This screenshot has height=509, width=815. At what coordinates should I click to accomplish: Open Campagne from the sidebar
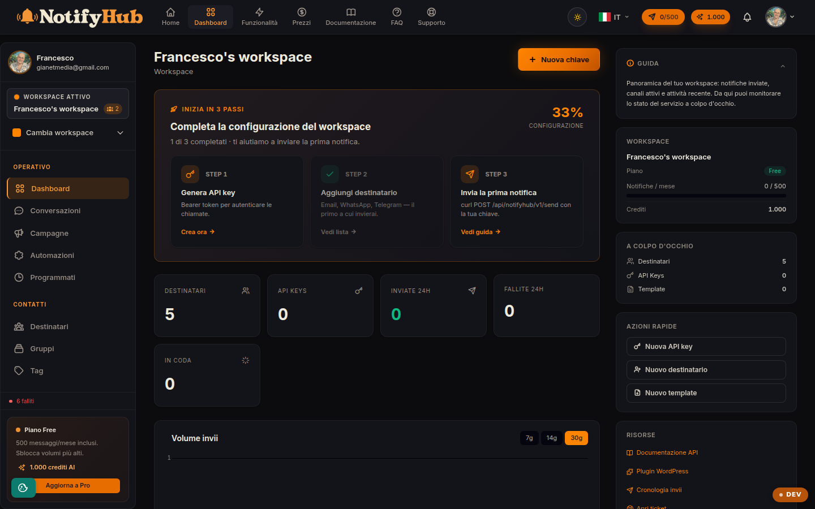coord(68,233)
